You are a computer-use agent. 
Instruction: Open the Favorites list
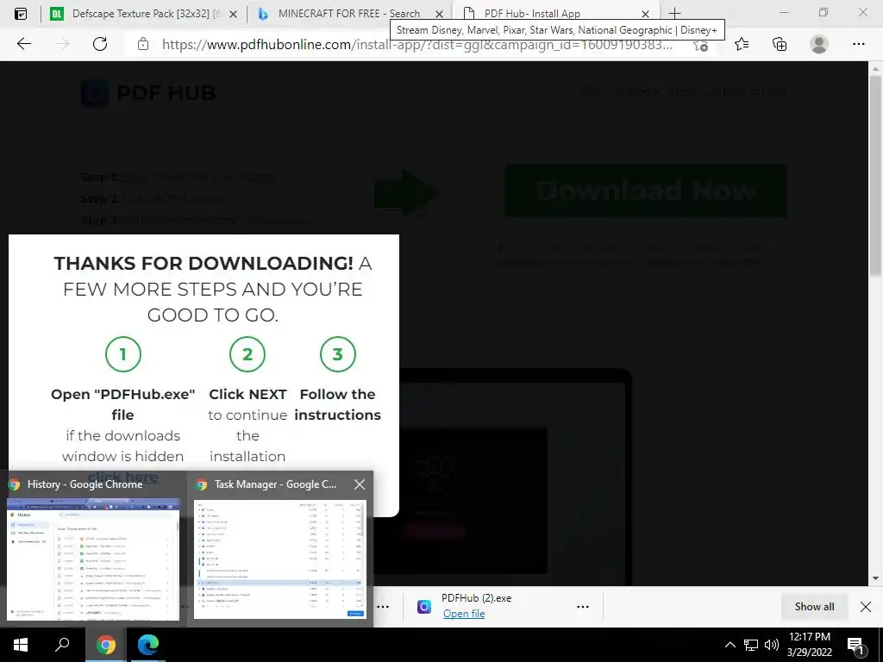(x=742, y=44)
